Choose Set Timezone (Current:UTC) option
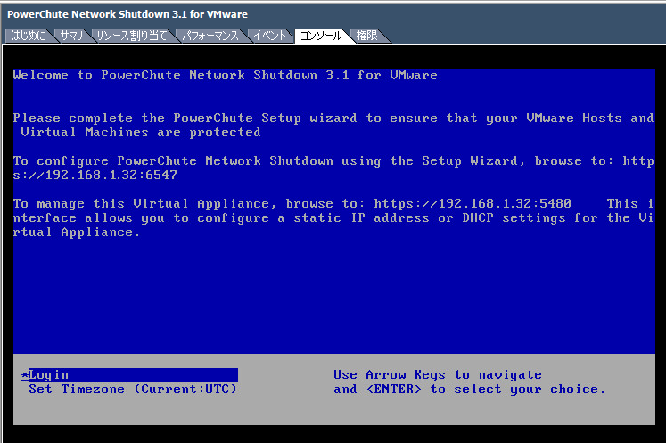 click(x=133, y=389)
